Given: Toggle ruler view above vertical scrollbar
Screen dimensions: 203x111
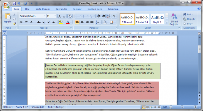Looking at the screenshot, I should [199, 33].
